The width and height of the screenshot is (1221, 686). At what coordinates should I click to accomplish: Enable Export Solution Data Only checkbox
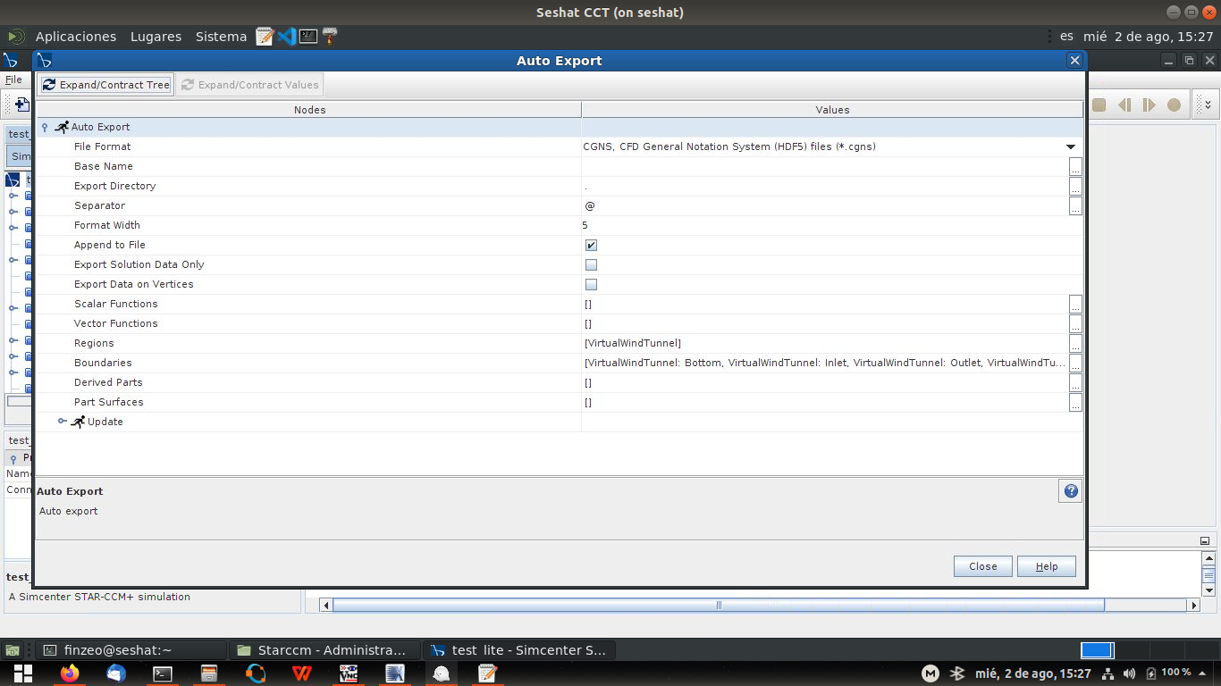(591, 264)
